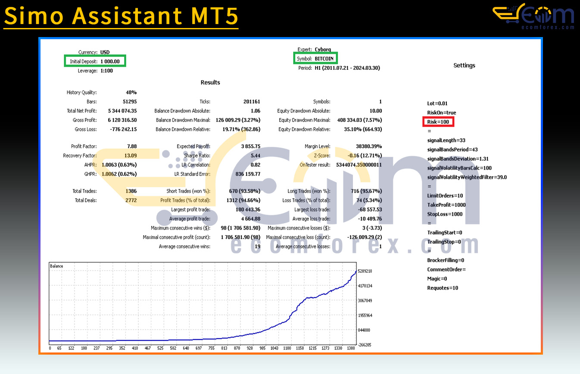This screenshot has width=580, height=374.
Task: Select Total Trades value '1386'
Action: tap(131, 191)
